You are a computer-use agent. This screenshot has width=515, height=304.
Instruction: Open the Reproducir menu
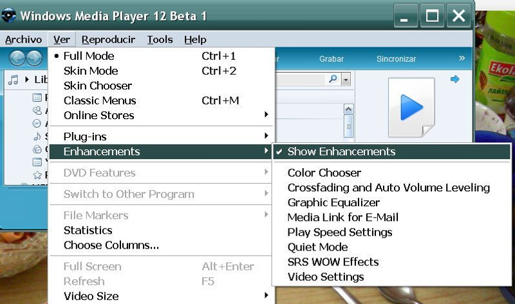click(x=108, y=39)
